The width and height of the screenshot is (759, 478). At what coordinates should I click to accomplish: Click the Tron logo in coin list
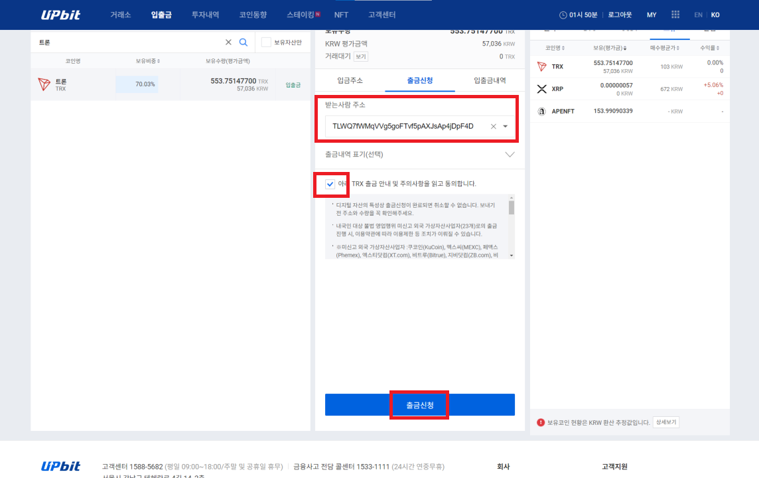44,84
